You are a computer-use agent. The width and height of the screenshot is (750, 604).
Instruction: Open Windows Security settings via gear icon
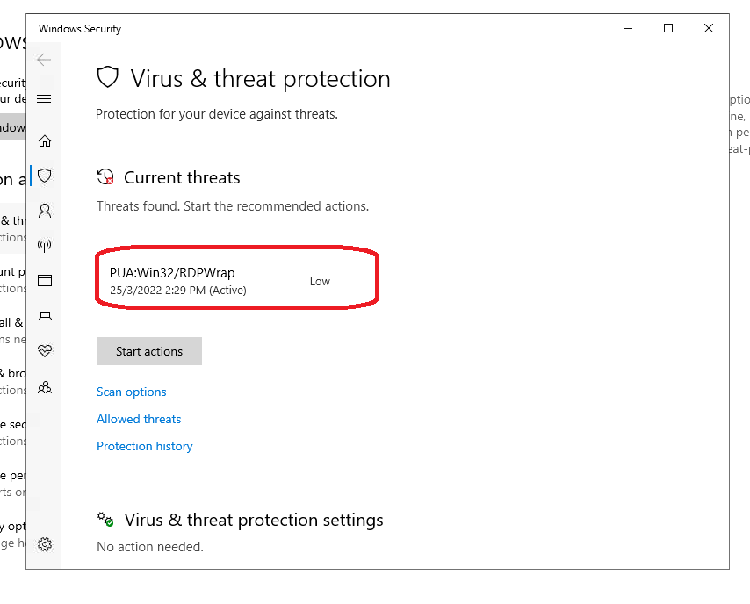(x=45, y=544)
